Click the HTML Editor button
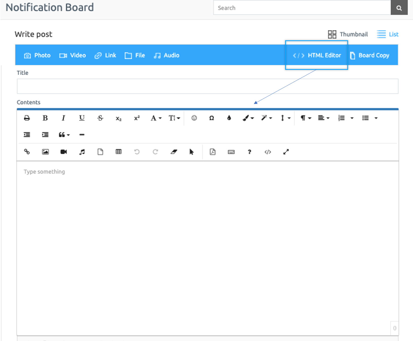The image size is (413, 341). point(317,55)
